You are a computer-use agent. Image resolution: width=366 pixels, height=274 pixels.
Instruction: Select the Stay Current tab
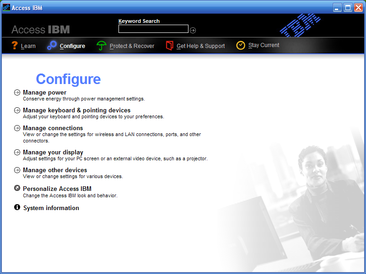264,45
